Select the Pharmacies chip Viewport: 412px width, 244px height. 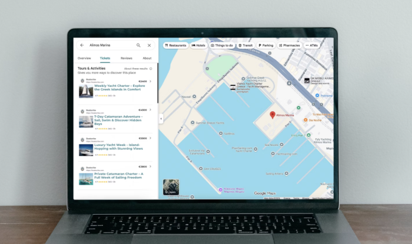(290, 45)
